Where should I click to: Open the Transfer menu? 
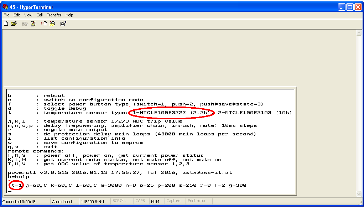click(x=54, y=15)
